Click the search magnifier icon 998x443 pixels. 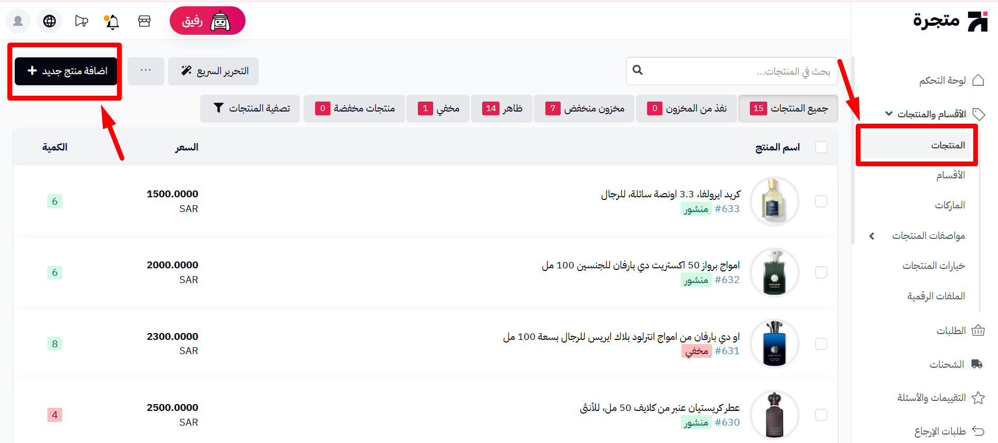638,70
